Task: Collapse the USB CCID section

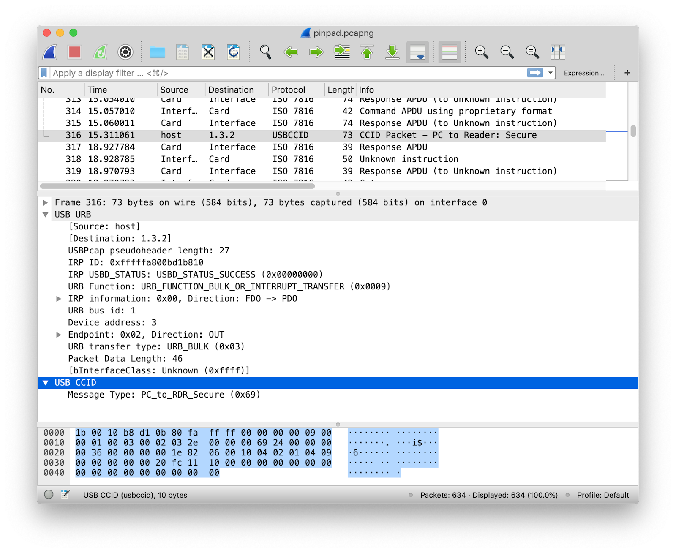Action: (45, 383)
